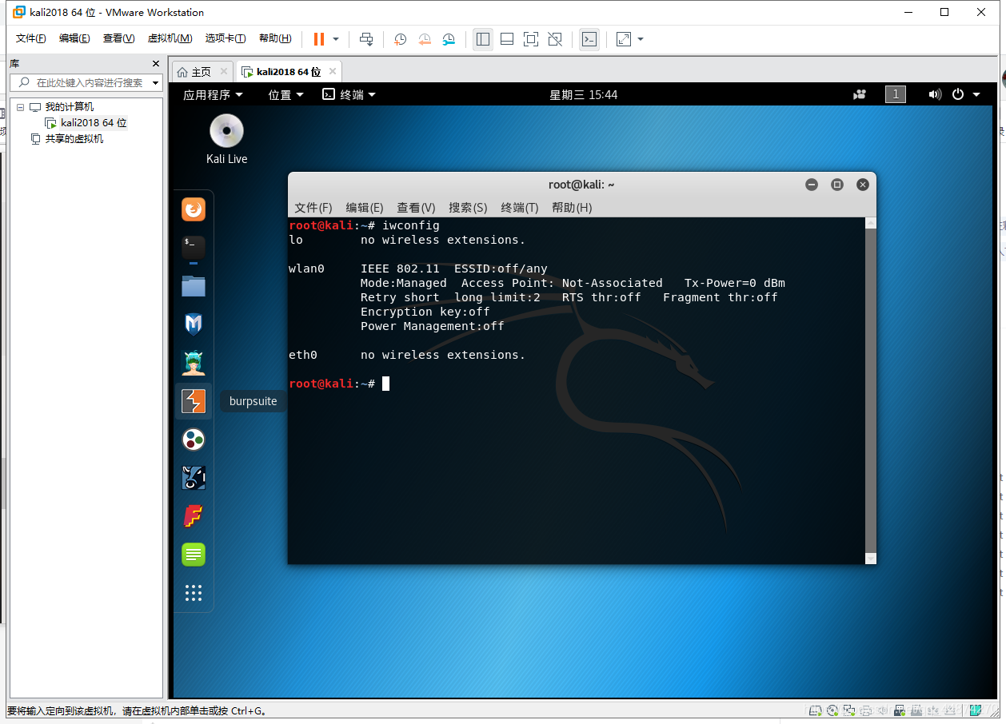
Task: Close the kali2018 64 位 tab
Action: [333, 71]
